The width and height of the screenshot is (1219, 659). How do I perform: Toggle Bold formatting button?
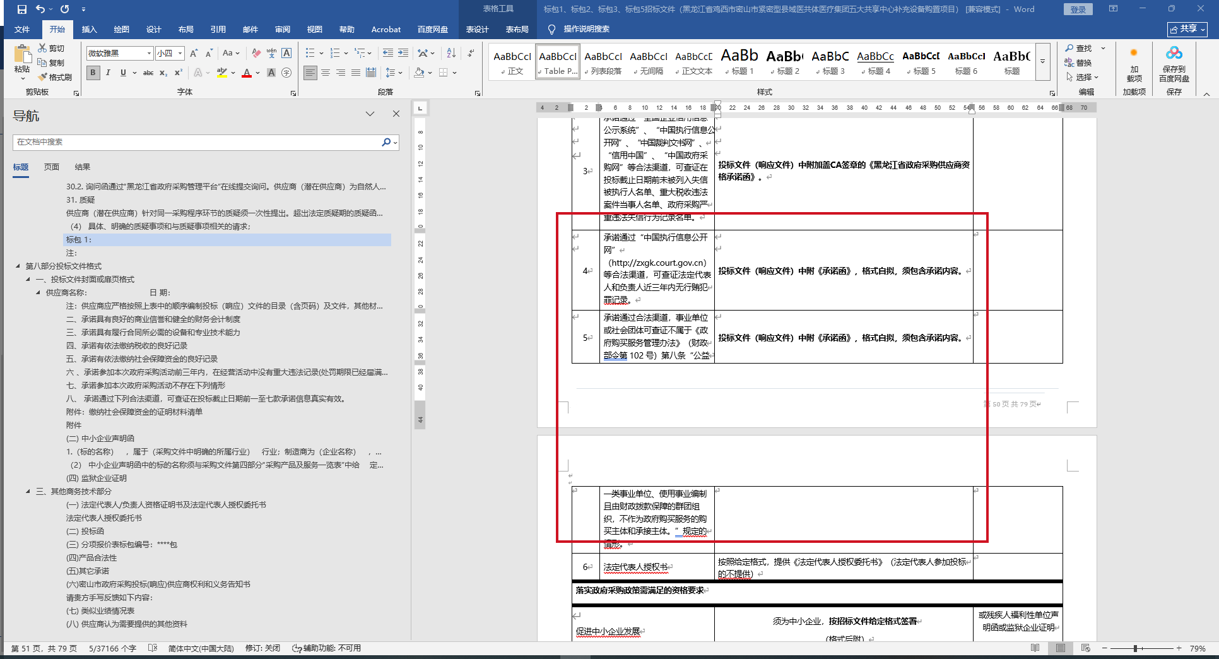pyautogui.click(x=93, y=73)
